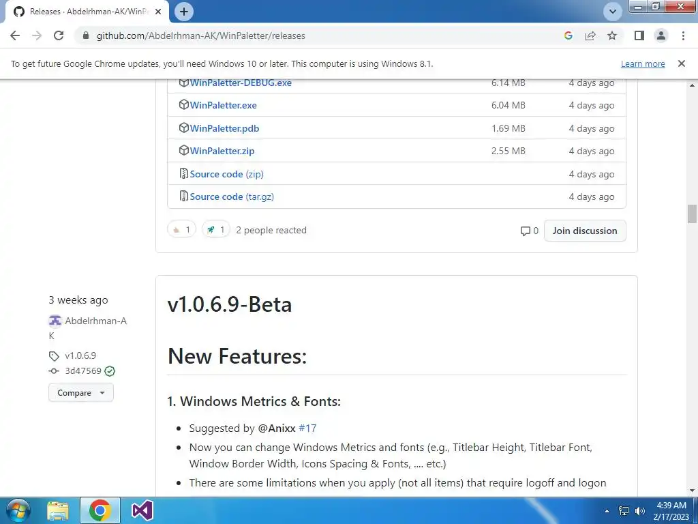
Task: Open the Windows Start menu
Action: click(18, 510)
